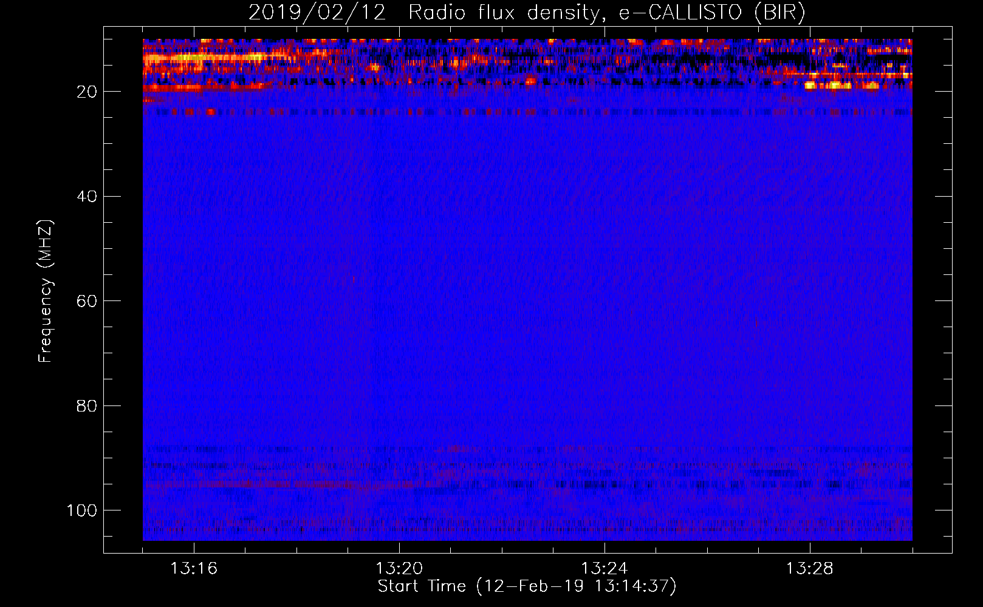The width and height of the screenshot is (983, 607).
Task: Click the "Frequency (MHZ)" axis label
Action: tap(46, 291)
